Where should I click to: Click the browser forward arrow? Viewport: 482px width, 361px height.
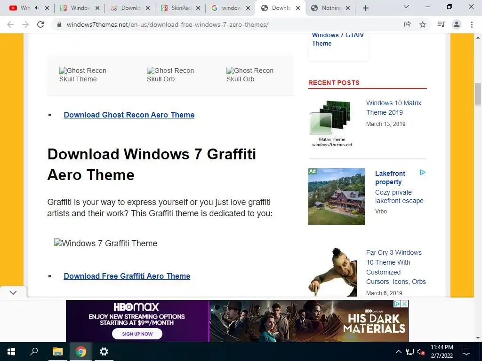[x=25, y=24]
